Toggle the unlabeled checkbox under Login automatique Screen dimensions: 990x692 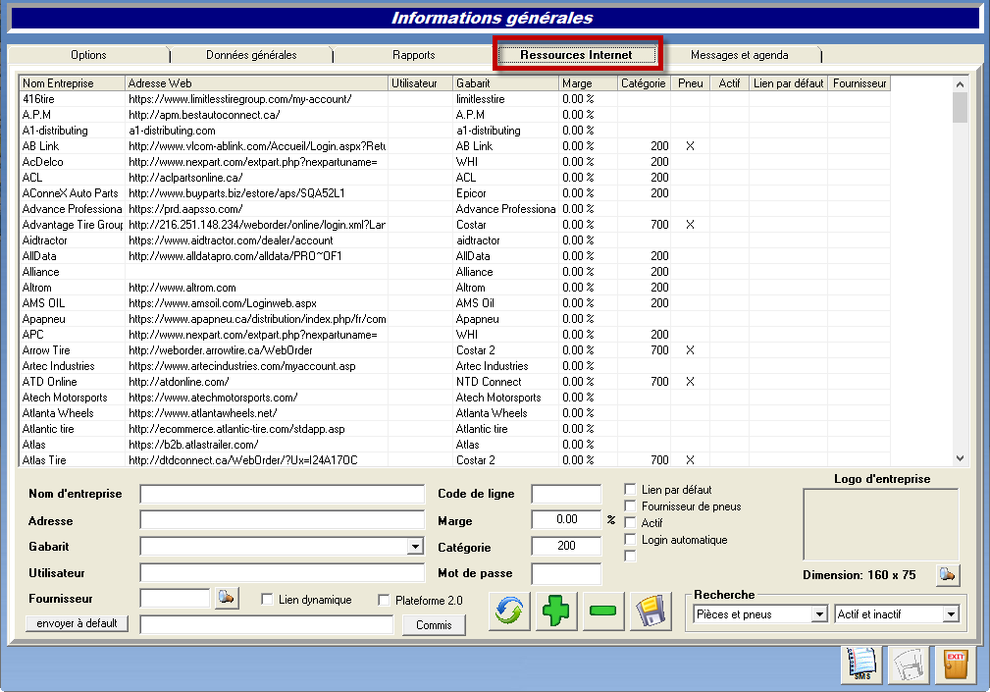[x=630, y=556]
